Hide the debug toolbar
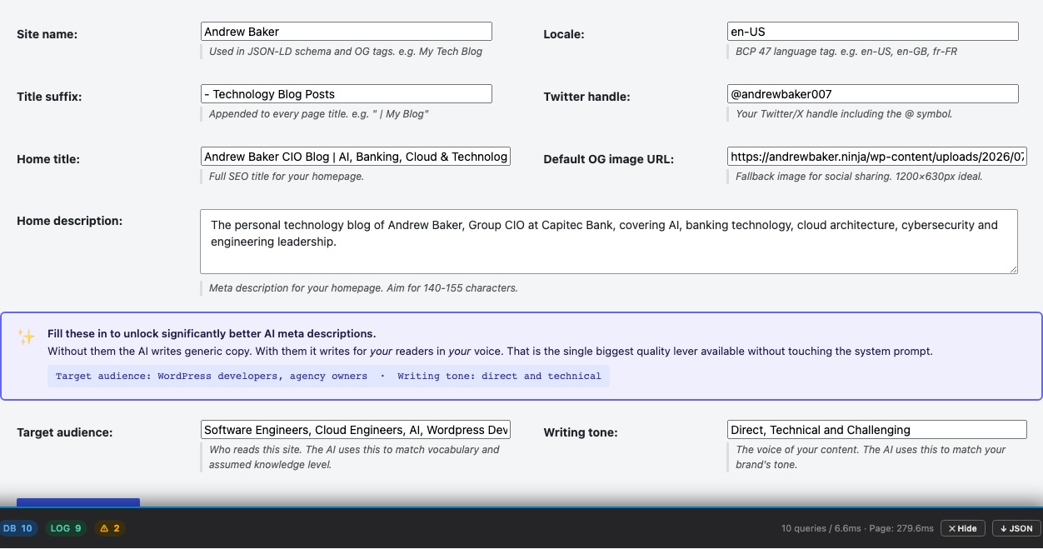The width and height of the screenshot is (1043, 549). tap(963, 528)
